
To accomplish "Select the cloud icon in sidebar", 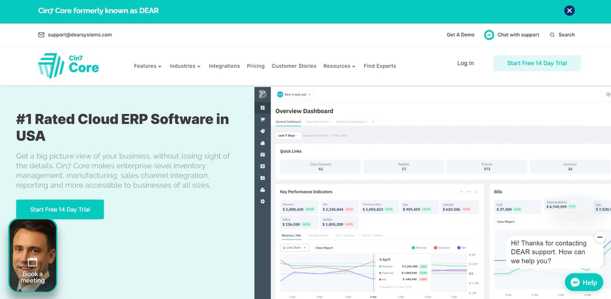I will [x=263, y=190].
